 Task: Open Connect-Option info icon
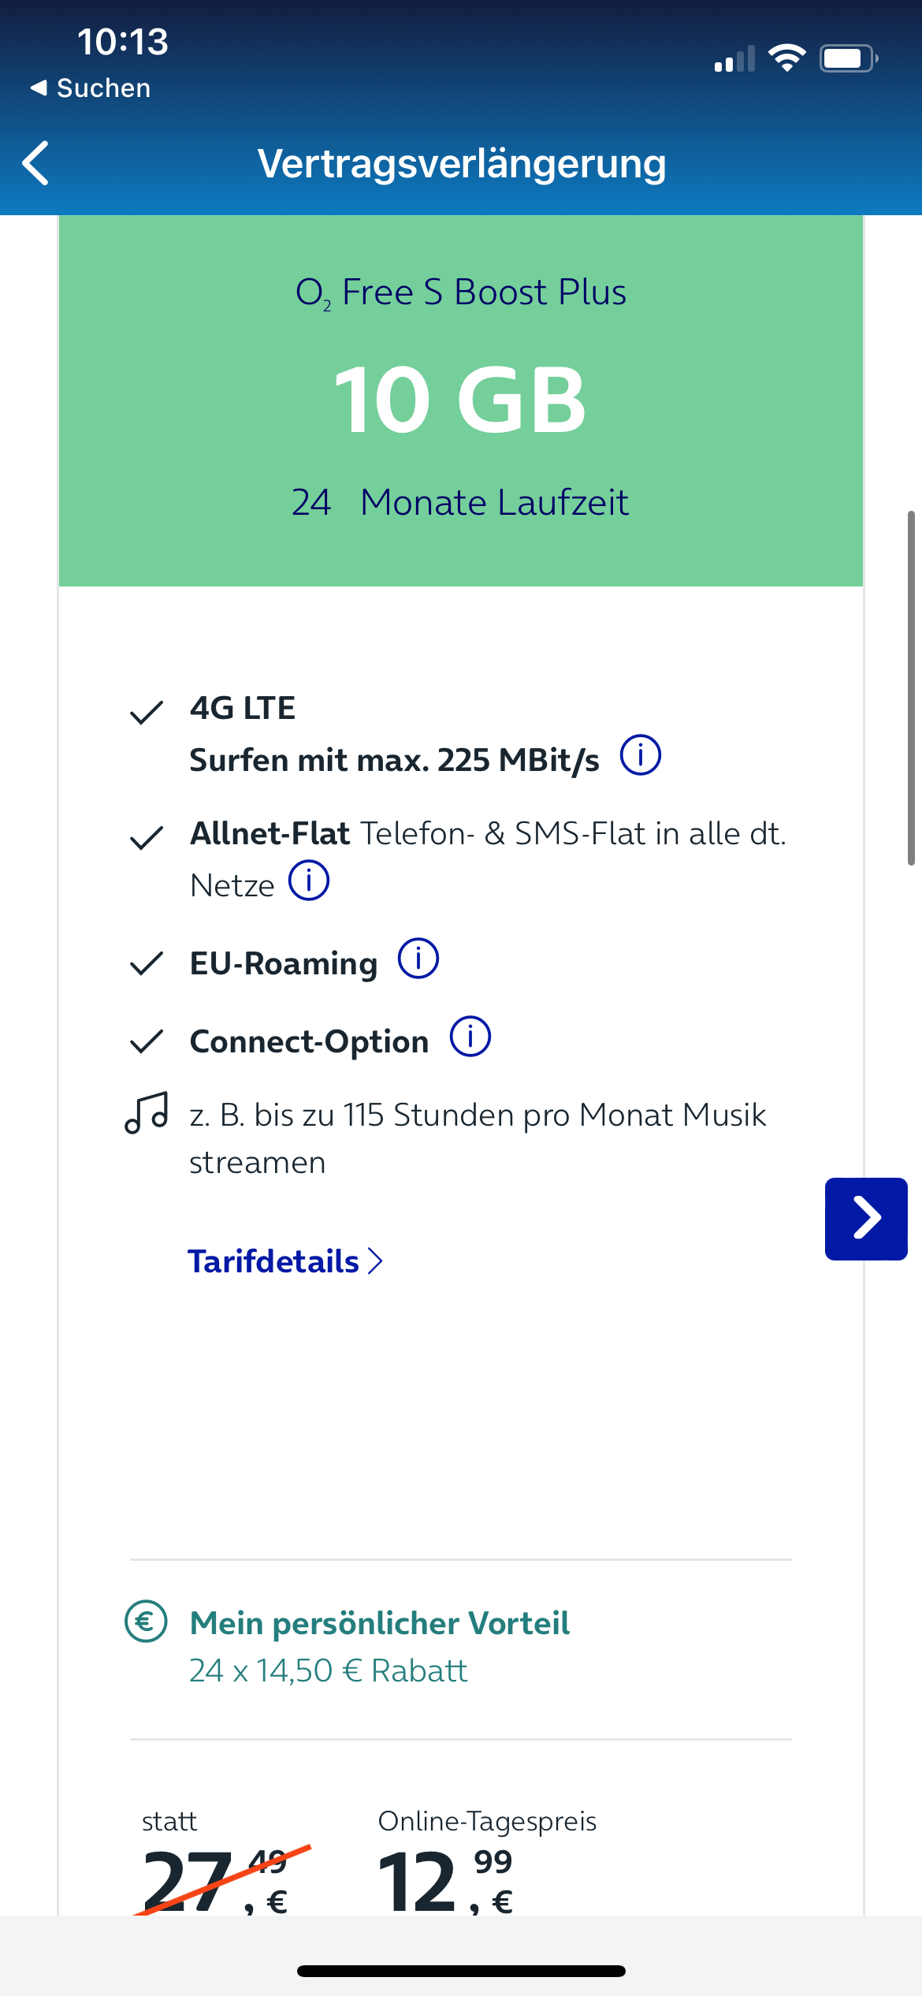(470, 1037)
